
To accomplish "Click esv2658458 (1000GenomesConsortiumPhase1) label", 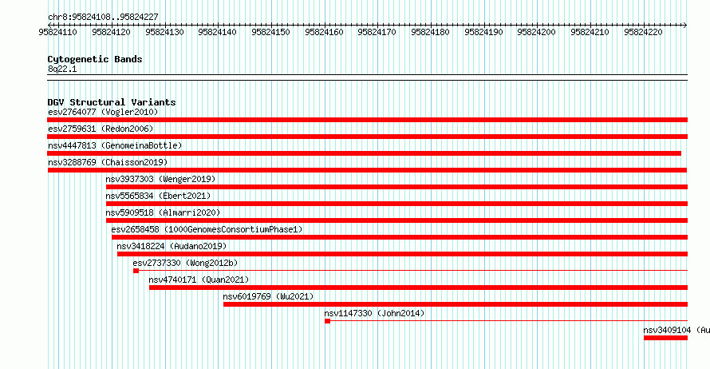I will pos(207,229).
